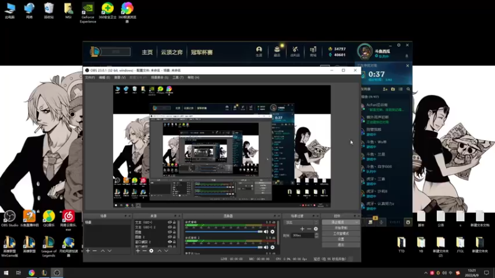This screenshot has width=495, height=278.
Task: Open OBS Studio desktop shortcut
Action: 9,219
